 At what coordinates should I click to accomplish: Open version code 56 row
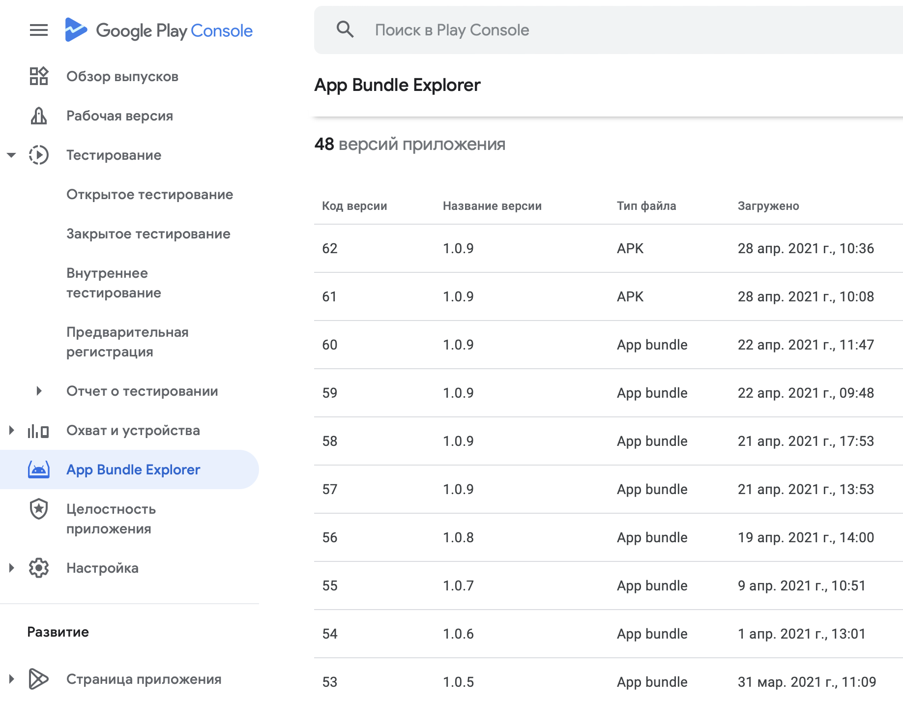click(x=609, y=537)
